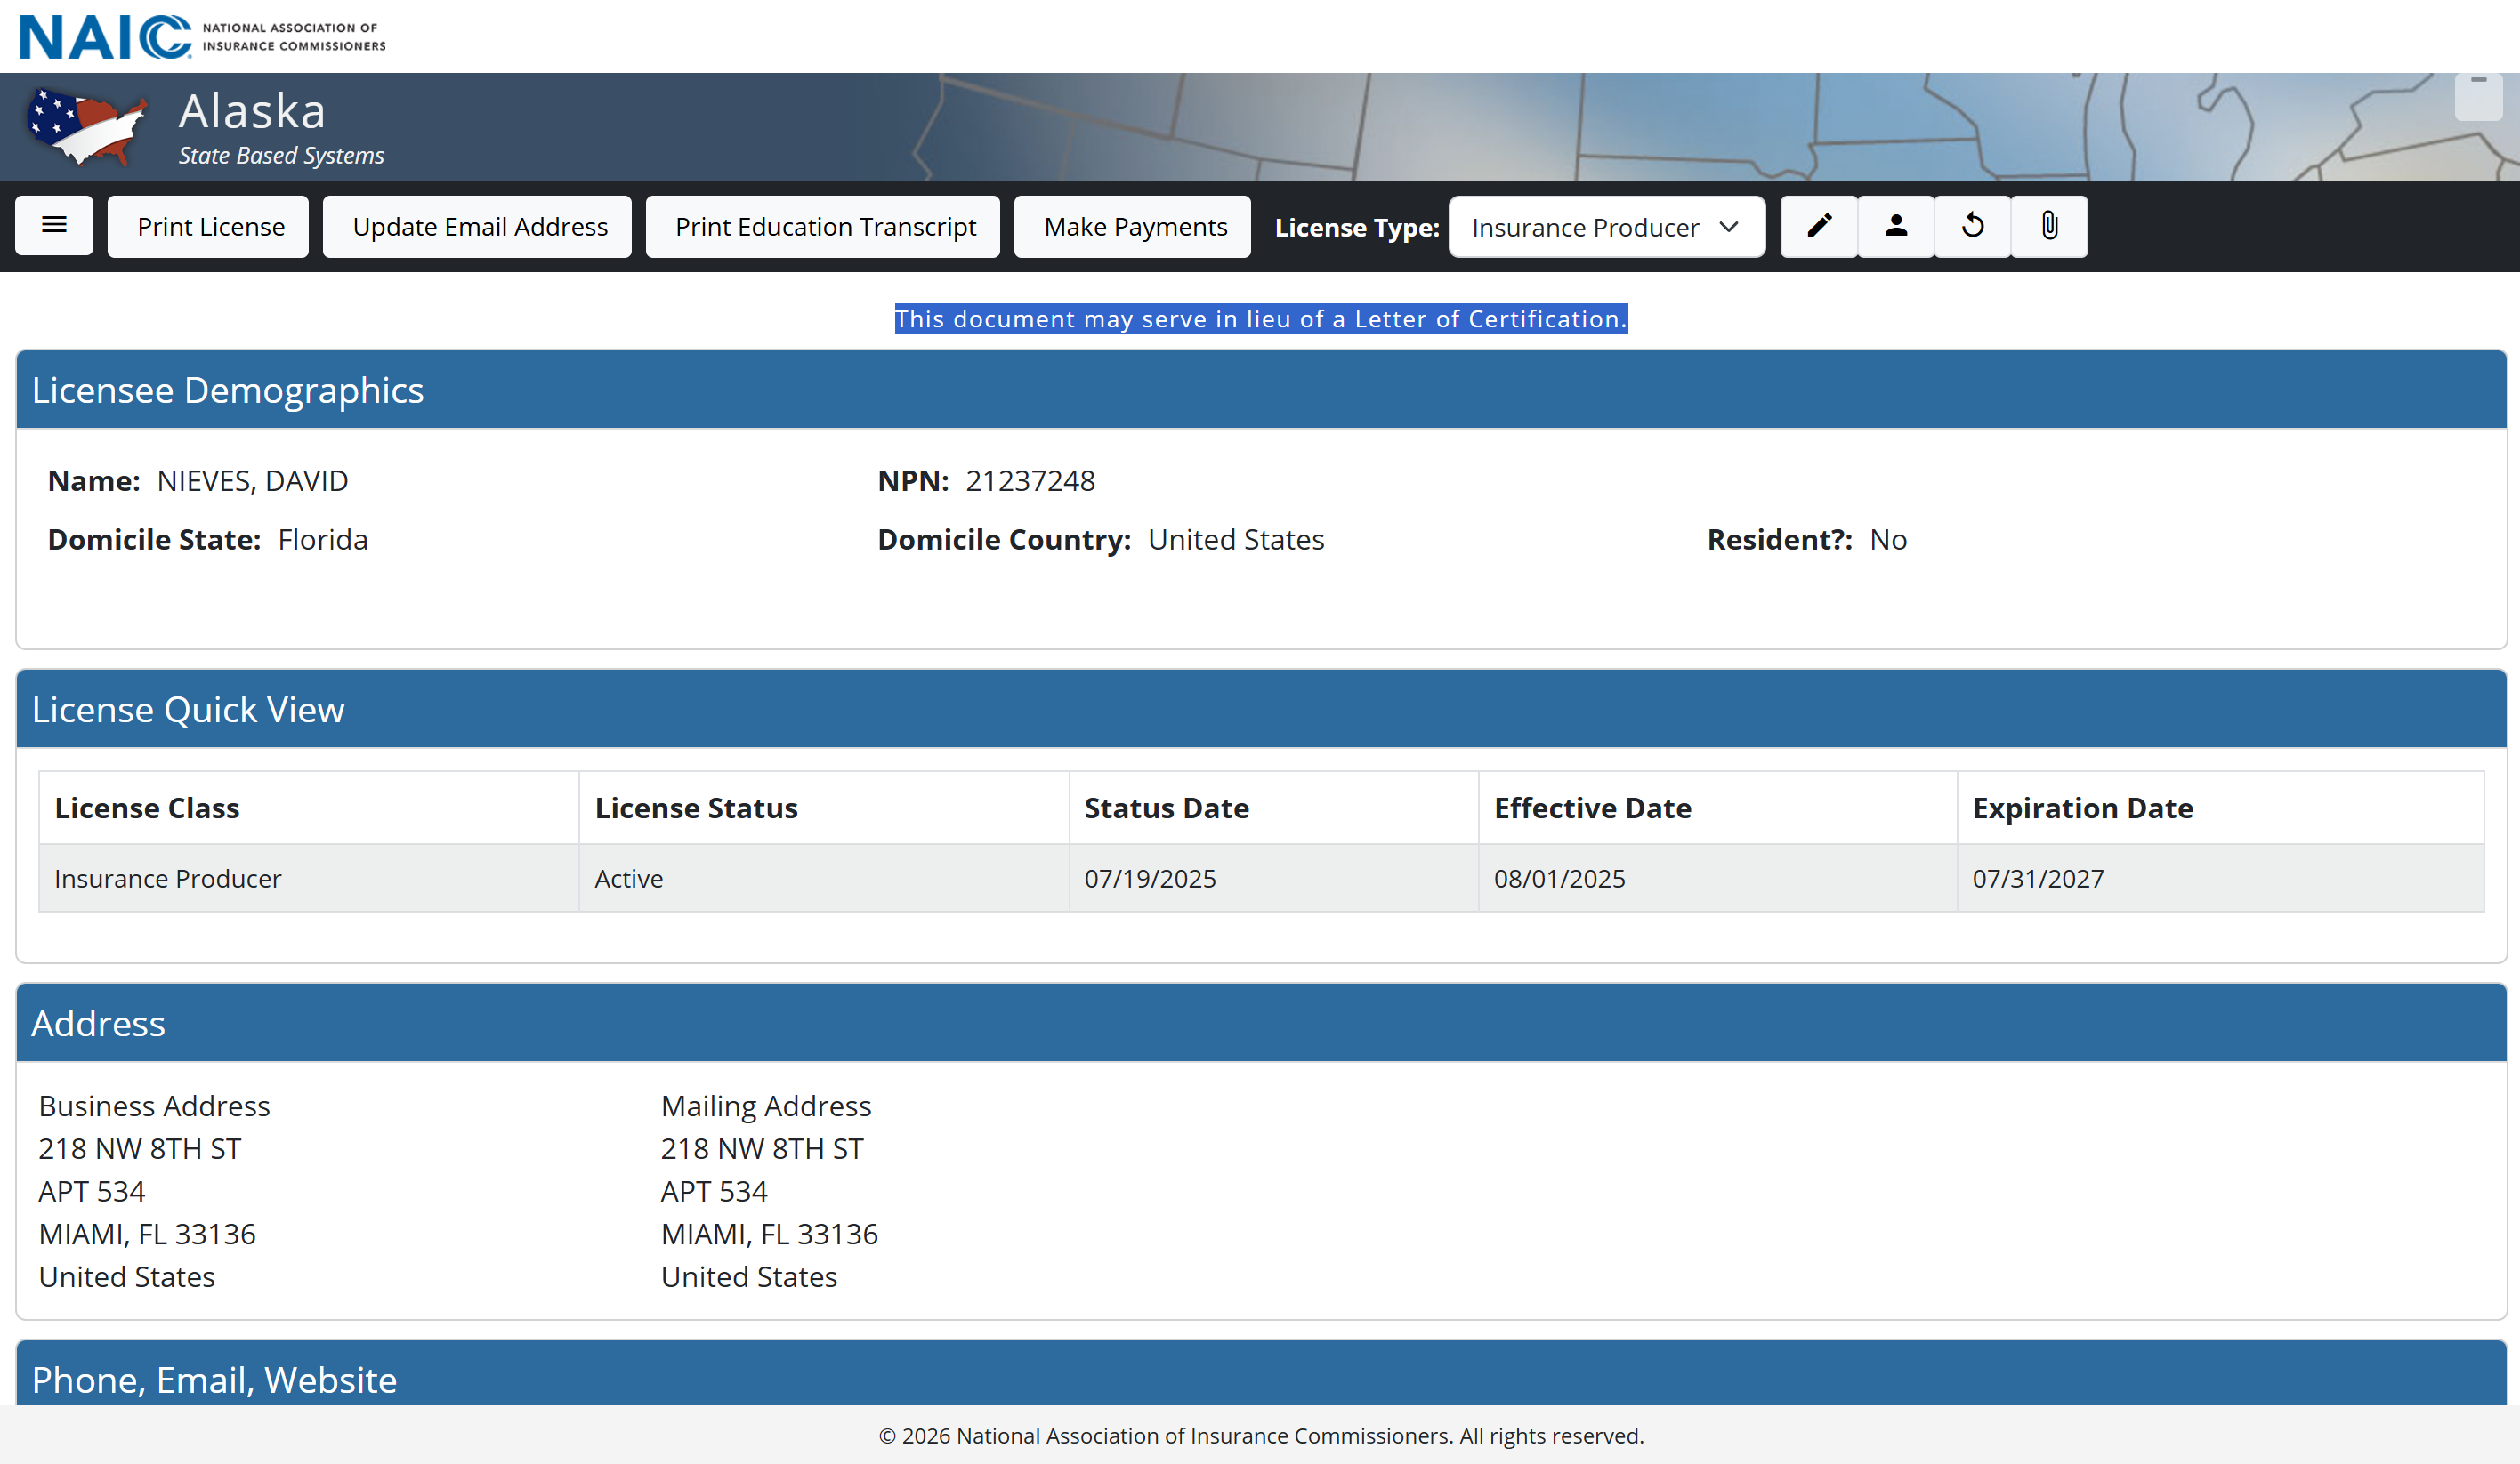Click the Alaska State Based Systems flag logo
Screen dimensions: 2520x1464
pos(88,127)
